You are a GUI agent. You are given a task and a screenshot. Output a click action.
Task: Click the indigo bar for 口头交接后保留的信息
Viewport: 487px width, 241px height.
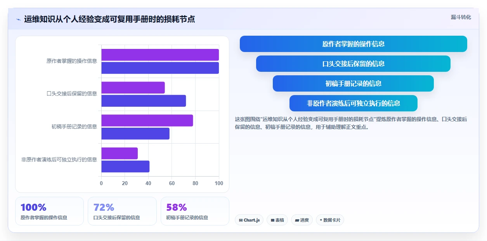tap(144, 101)
